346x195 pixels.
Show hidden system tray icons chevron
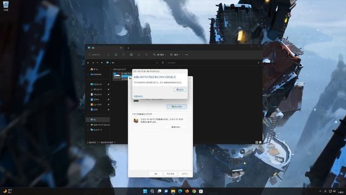(x=320, y=191)
